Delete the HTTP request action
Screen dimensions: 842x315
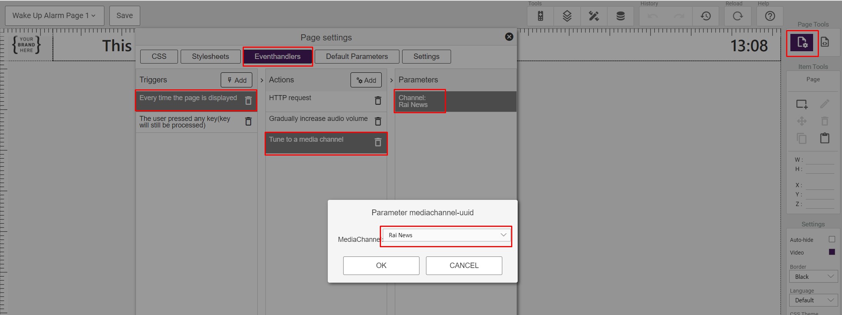(378, 101)
